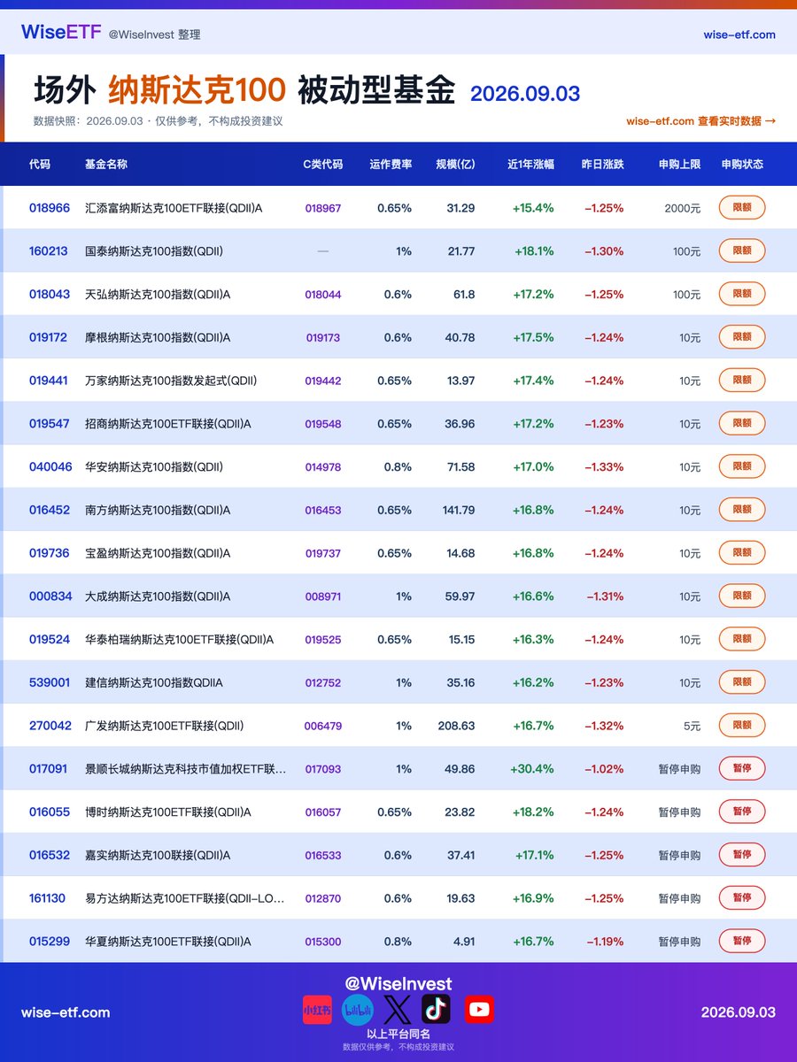Sort by 基金名称 column header

106,165
